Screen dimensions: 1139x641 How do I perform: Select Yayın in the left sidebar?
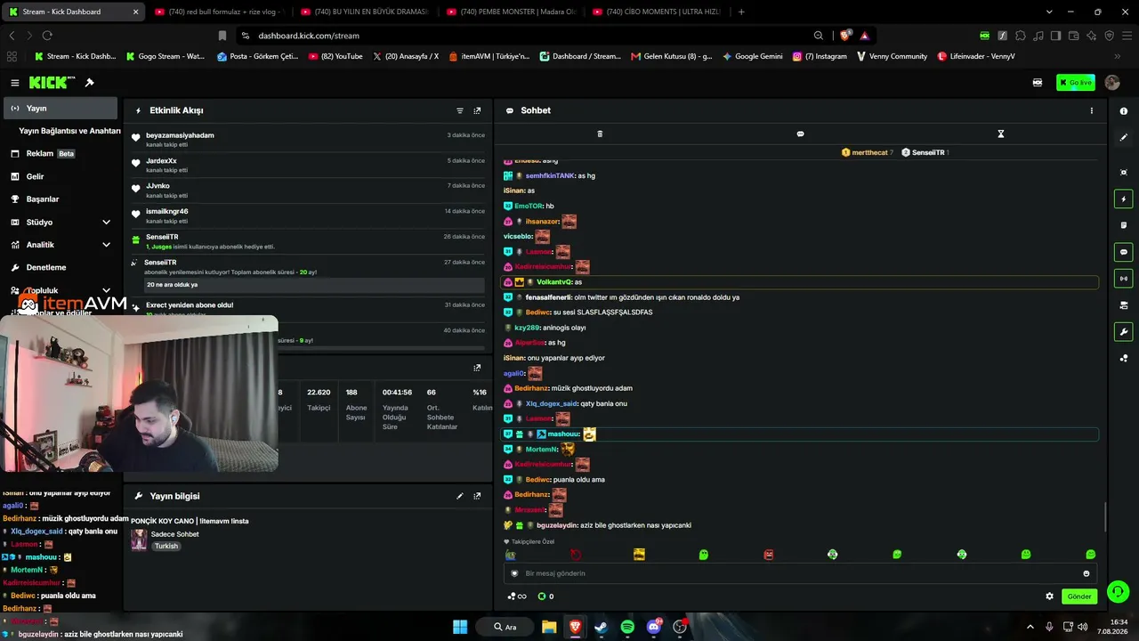(60, 108)
